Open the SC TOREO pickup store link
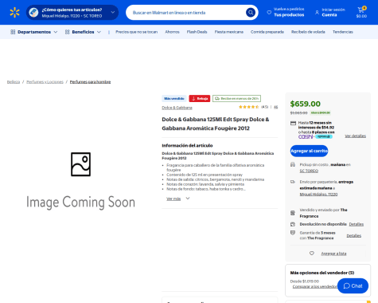Viewport: 378px width, 303px height. coord(309,171)
